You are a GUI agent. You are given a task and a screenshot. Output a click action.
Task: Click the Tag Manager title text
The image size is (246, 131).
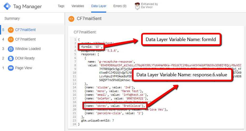(27, 6)
